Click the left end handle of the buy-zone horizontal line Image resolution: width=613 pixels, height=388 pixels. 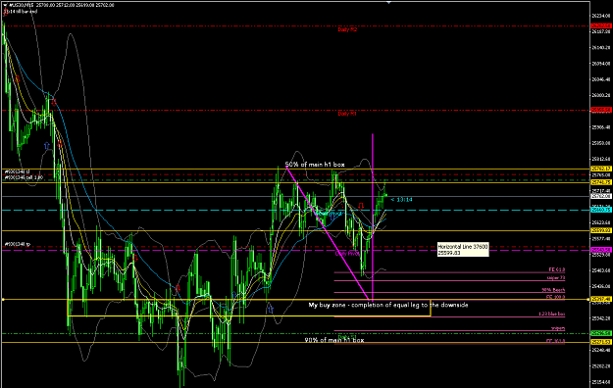point(3,300)
